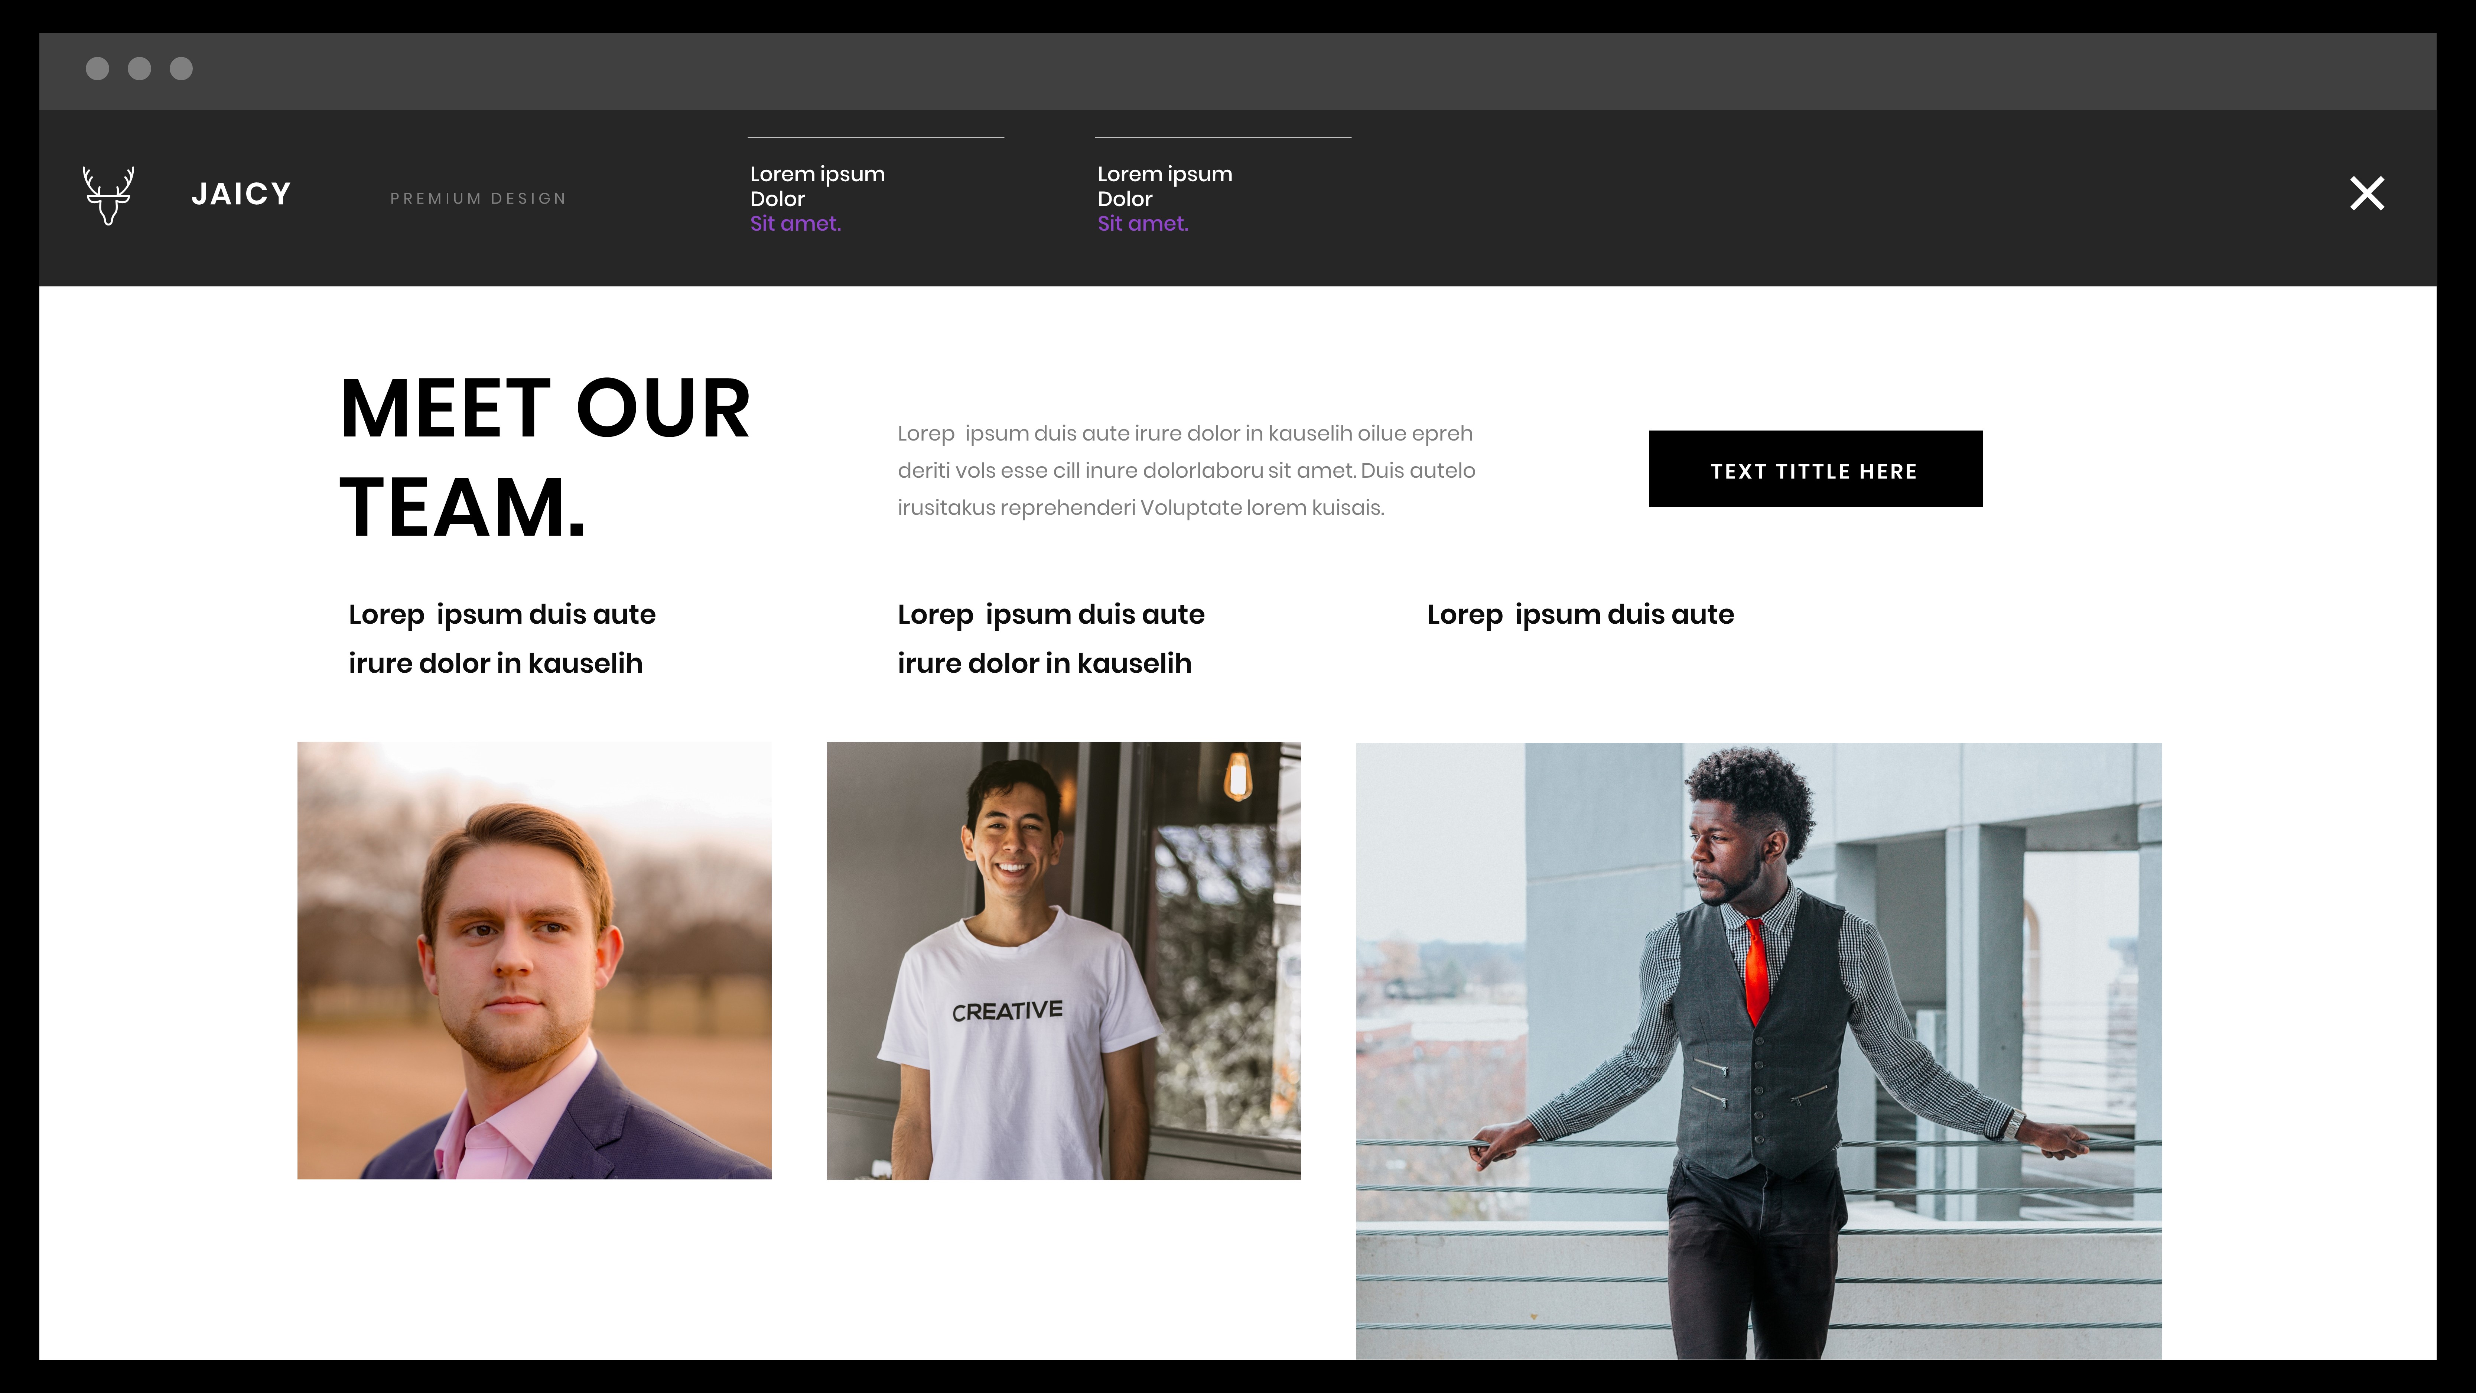
Task: Open photo of man with red tie
Action: pos(1759,1051)
